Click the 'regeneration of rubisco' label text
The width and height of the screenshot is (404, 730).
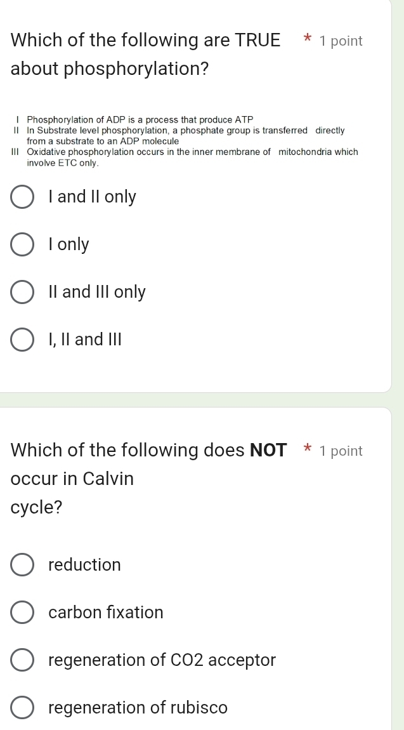coord(138,708)
